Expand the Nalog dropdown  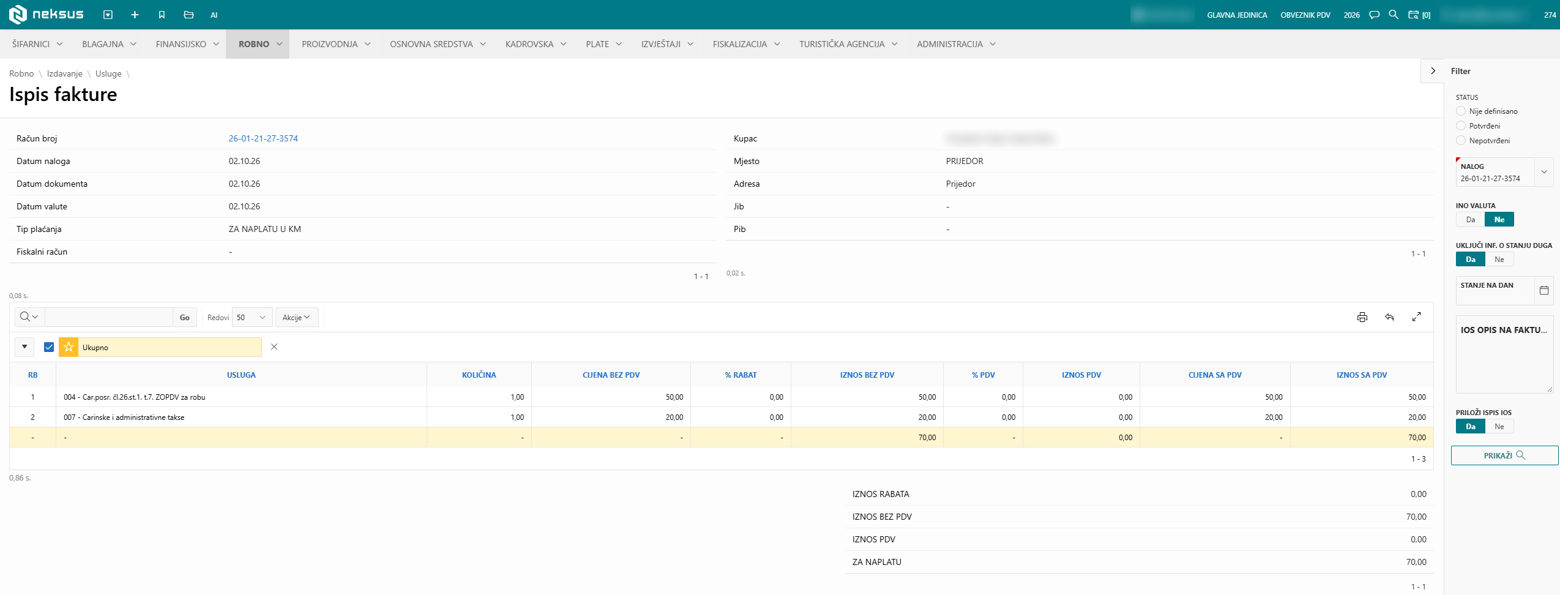[x=1543, y=172]
